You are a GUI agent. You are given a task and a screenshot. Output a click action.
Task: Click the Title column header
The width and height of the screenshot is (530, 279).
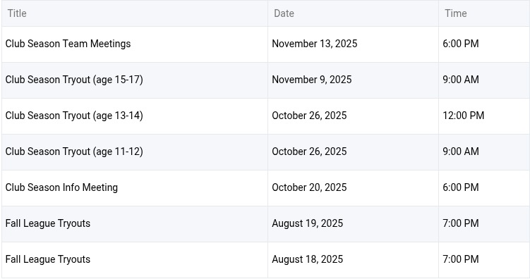(x=17, y=13)
